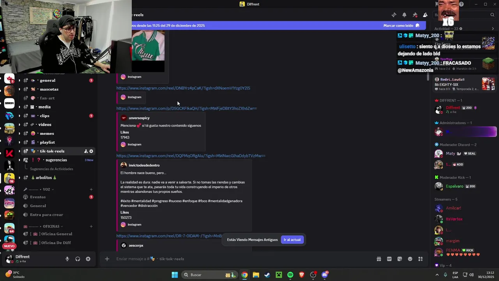Add a channel to OFICINAS category

tap(91, 226)
